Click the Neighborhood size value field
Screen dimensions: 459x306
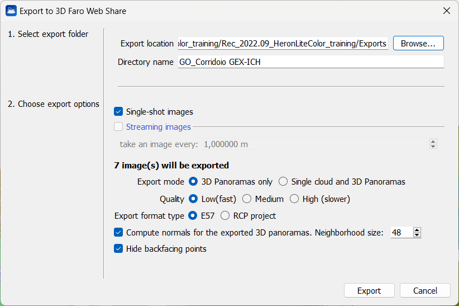pyautogui.click(x=401, y=232)
